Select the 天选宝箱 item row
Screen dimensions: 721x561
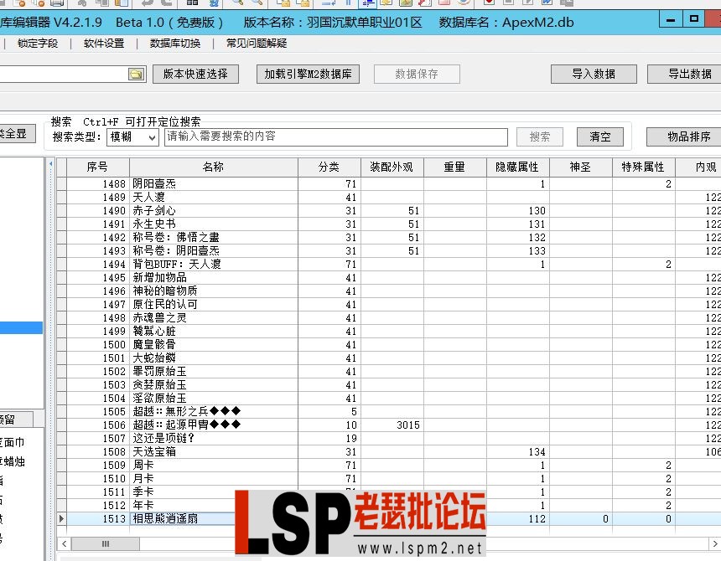coord(213,452)
